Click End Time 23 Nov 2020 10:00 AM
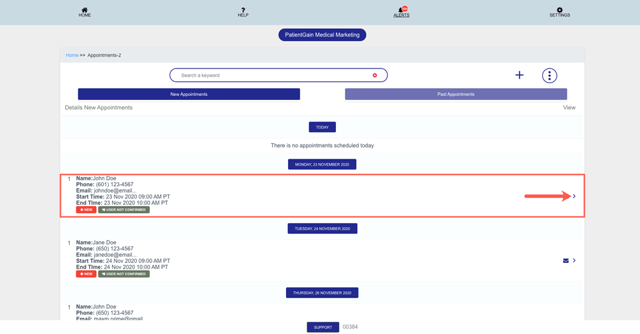The image size is (640, 334). 122,203
